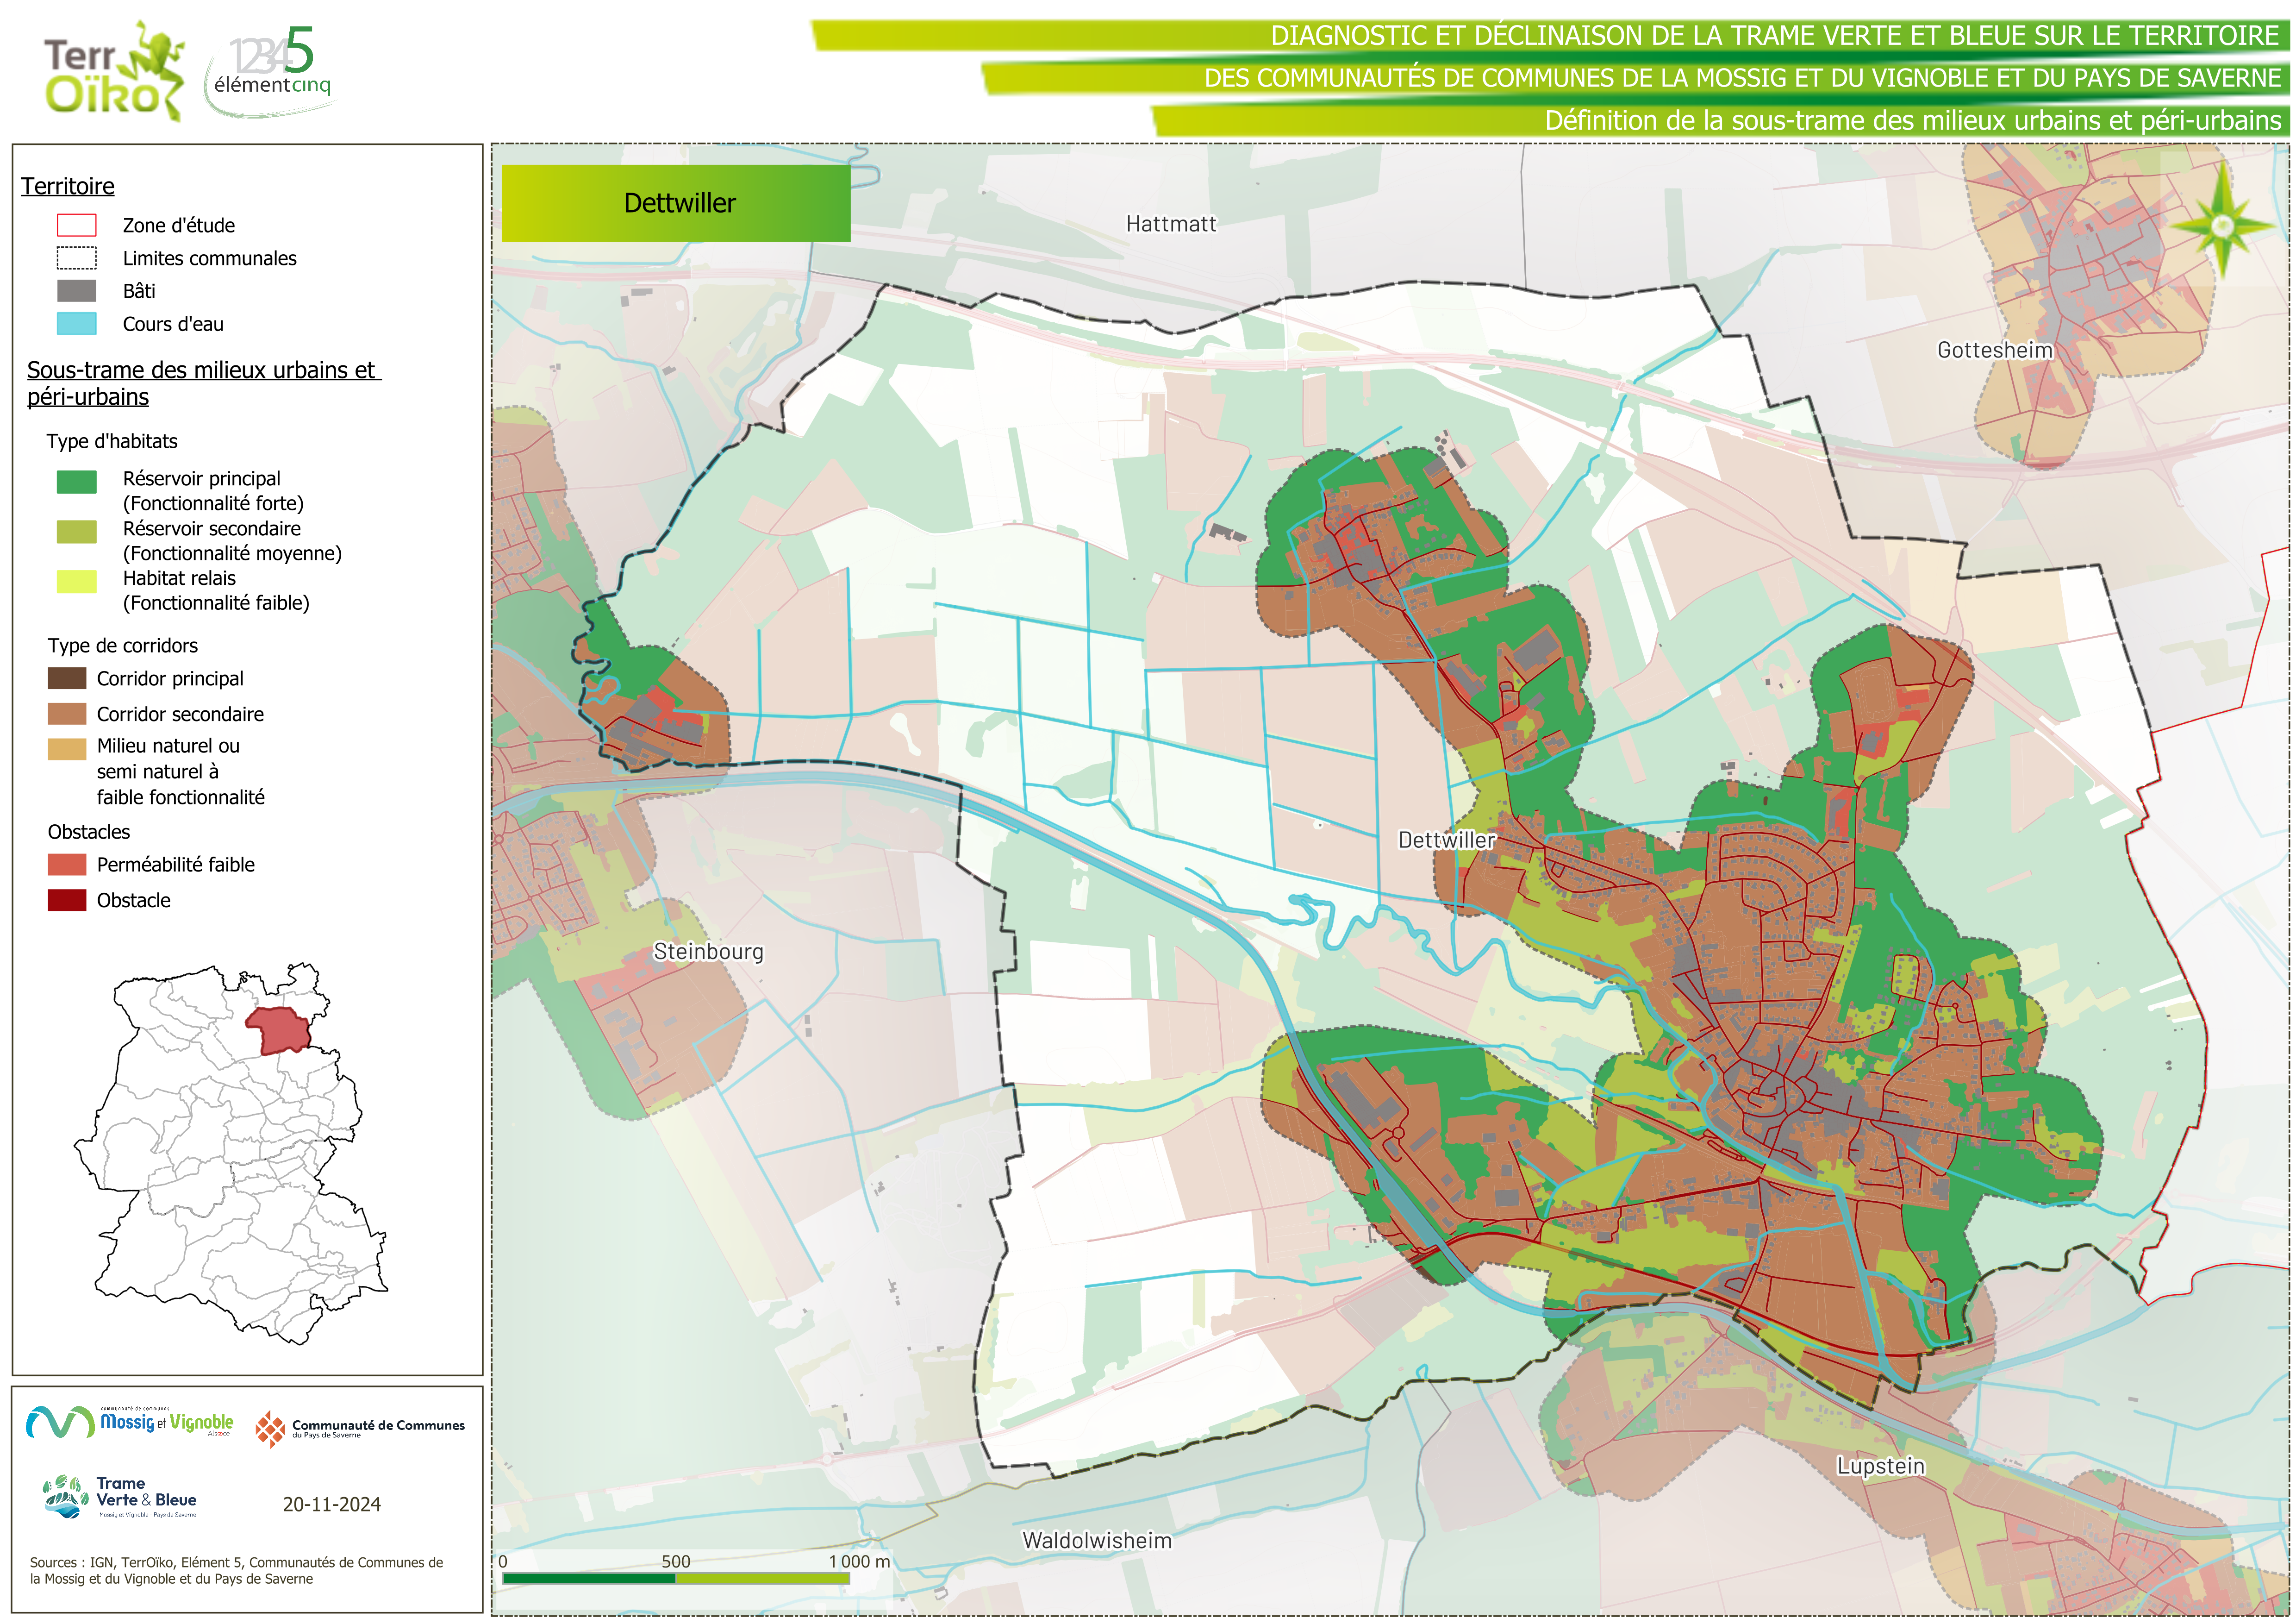This screenshot has width=2296, height=1624.
Task: Click the dark red Obstacle legend swatch
Action: click(x=67, y=900)
